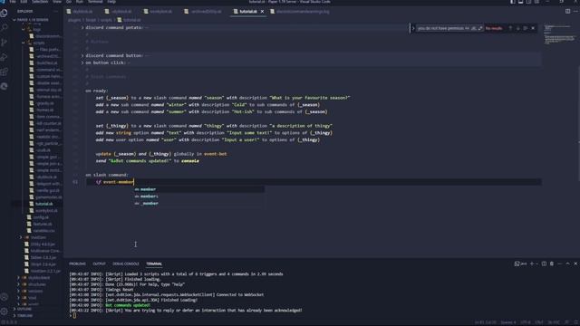Screen dimensions: 580x326
Task: Open the Edit menu
Action: pos(24,2)
